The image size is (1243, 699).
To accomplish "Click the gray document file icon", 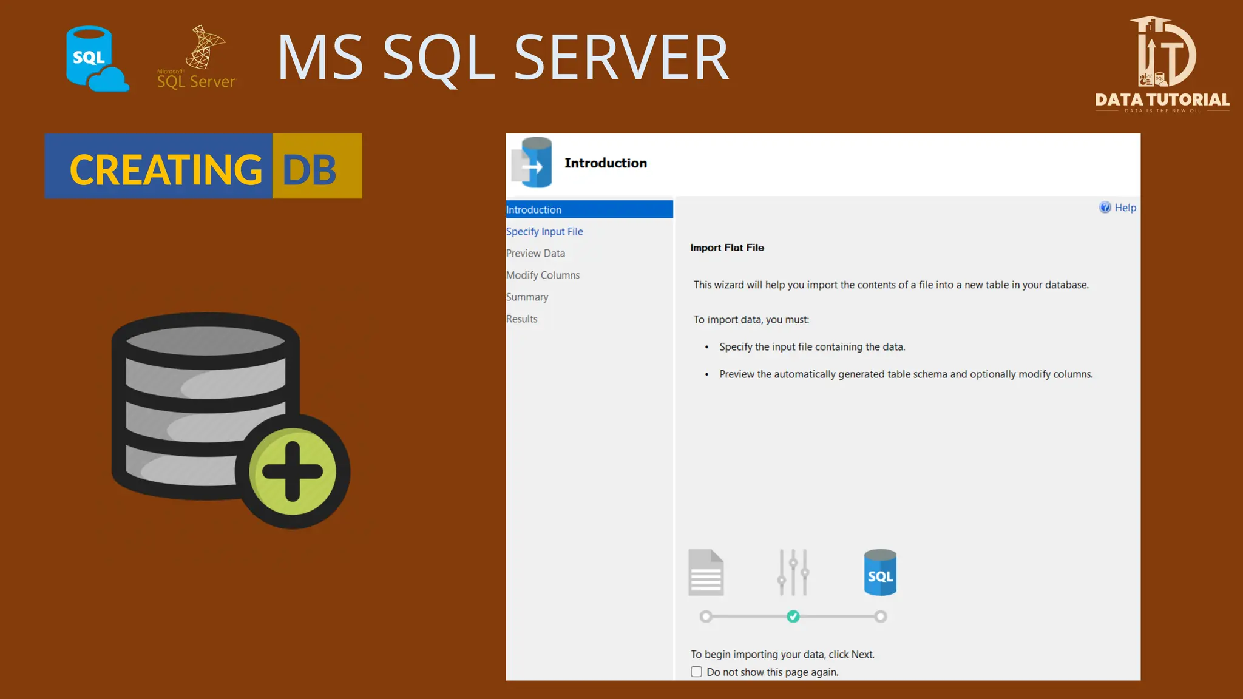I will click(706, 572).
